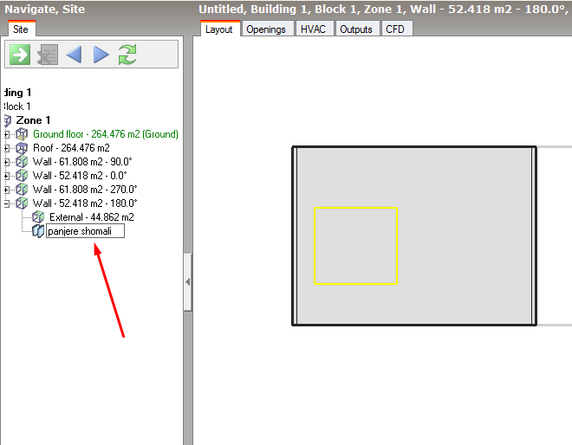The height and width of the screenshot is (445, 572).
Task: Open the HVAC tab
Action: [313, 29]
